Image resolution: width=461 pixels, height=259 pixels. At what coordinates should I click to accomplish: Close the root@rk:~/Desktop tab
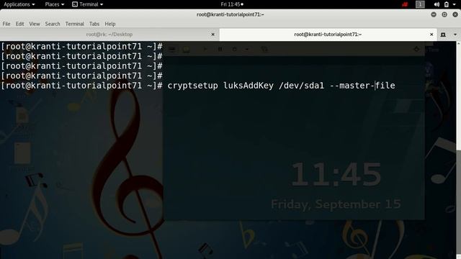point(213,35)
